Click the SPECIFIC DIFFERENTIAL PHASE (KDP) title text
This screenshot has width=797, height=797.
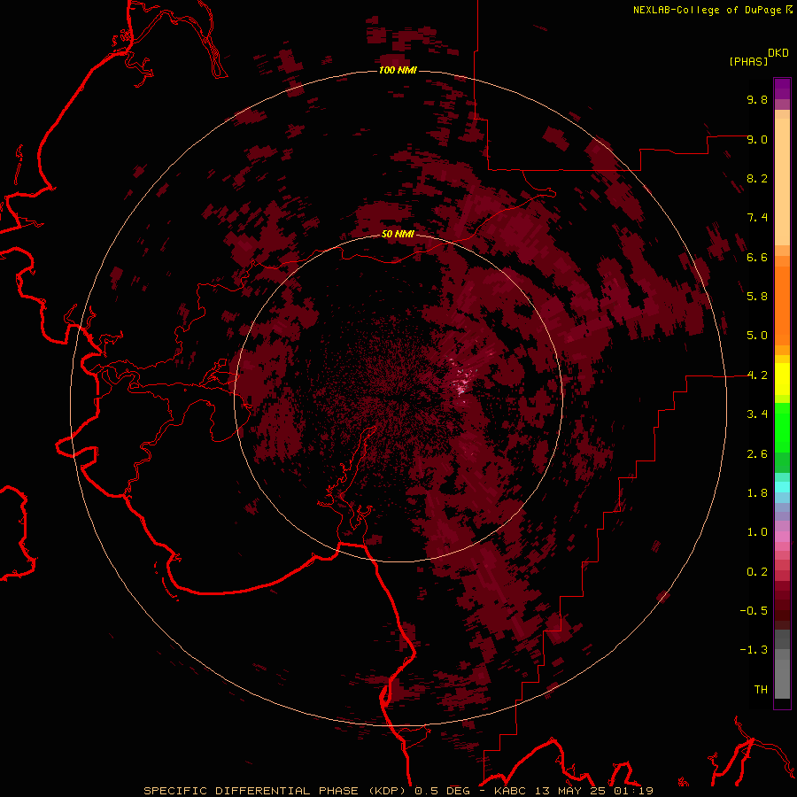point(274,791)
